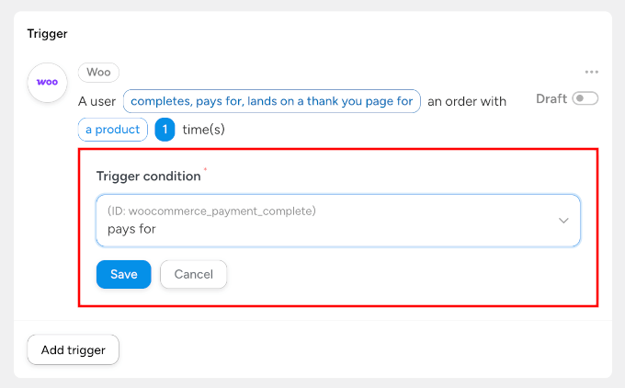Click the woocommerce_payment_complete ID text

point(211,211)
